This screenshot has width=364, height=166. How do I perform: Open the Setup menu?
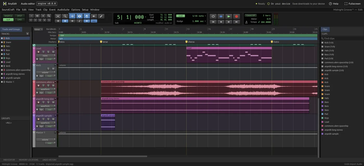(x=85, y=10)
